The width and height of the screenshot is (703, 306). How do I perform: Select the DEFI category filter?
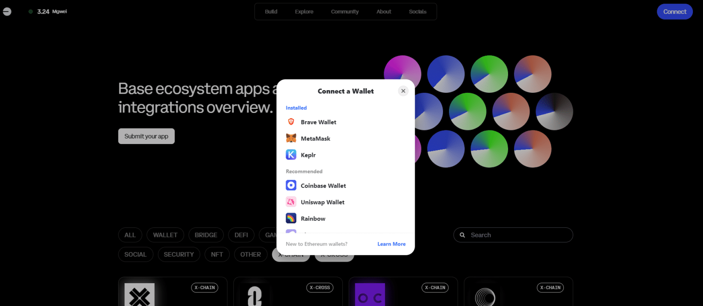tap(241, 235)
